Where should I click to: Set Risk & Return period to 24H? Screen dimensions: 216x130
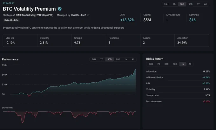(151, 64)
